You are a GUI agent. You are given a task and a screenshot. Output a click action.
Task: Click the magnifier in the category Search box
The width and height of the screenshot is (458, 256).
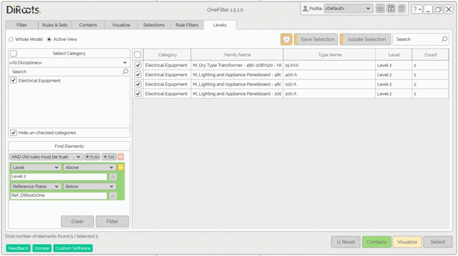tap(125, 71)
